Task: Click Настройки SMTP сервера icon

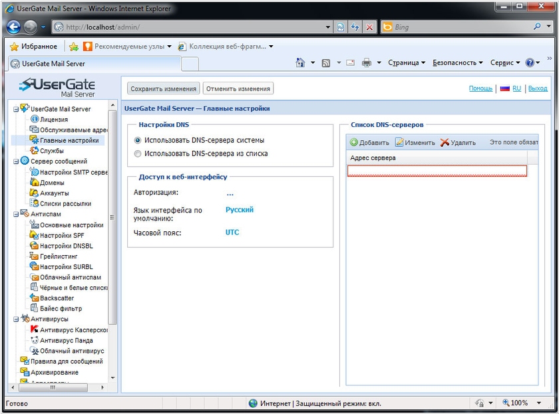Action: click(x=35, y=171)
